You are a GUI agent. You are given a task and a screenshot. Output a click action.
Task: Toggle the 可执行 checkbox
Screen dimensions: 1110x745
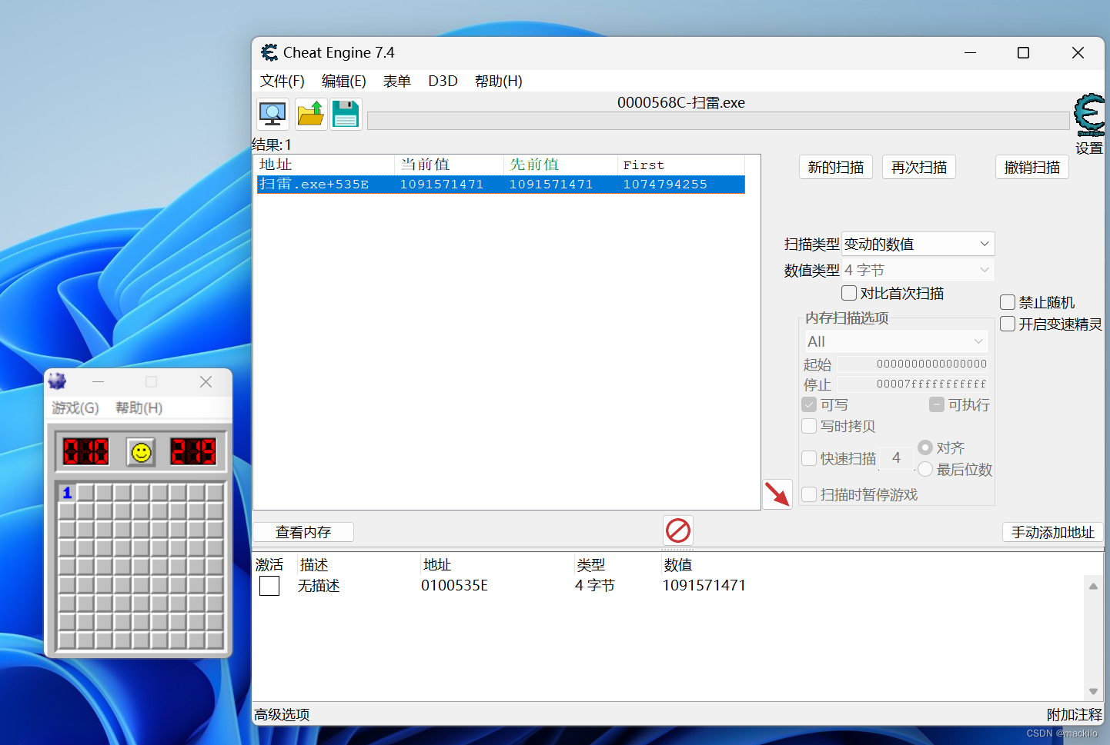tap(937, 404)
